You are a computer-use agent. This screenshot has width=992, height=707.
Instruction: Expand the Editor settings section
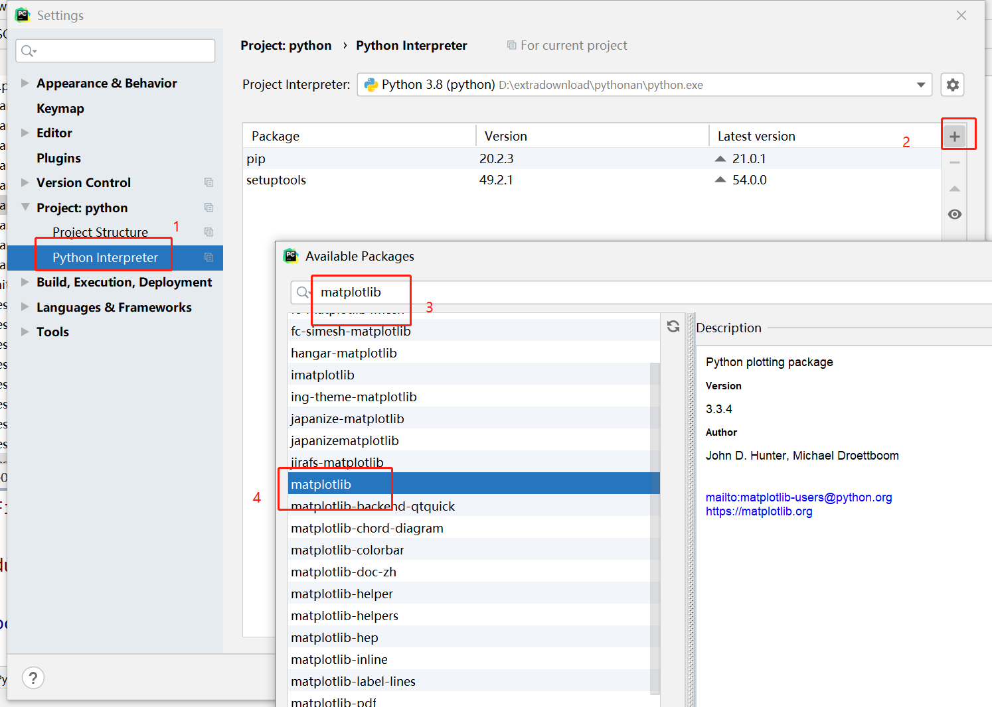click(x=25, y=133)
